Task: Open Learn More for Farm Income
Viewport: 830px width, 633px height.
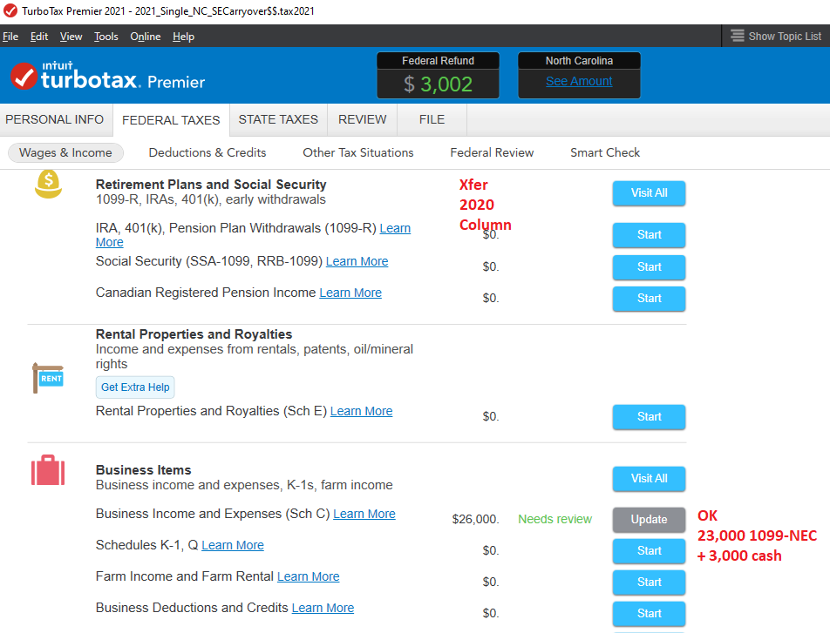Action: [308, 576]
